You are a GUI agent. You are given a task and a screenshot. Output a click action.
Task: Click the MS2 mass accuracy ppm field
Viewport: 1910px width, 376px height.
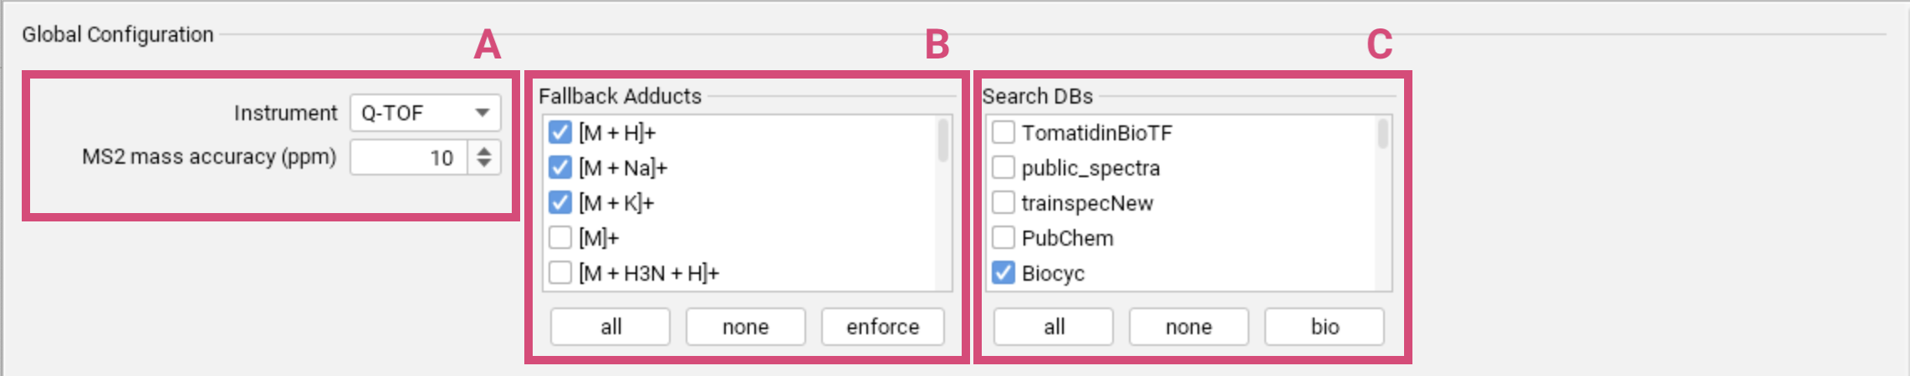tap(408, 158)
